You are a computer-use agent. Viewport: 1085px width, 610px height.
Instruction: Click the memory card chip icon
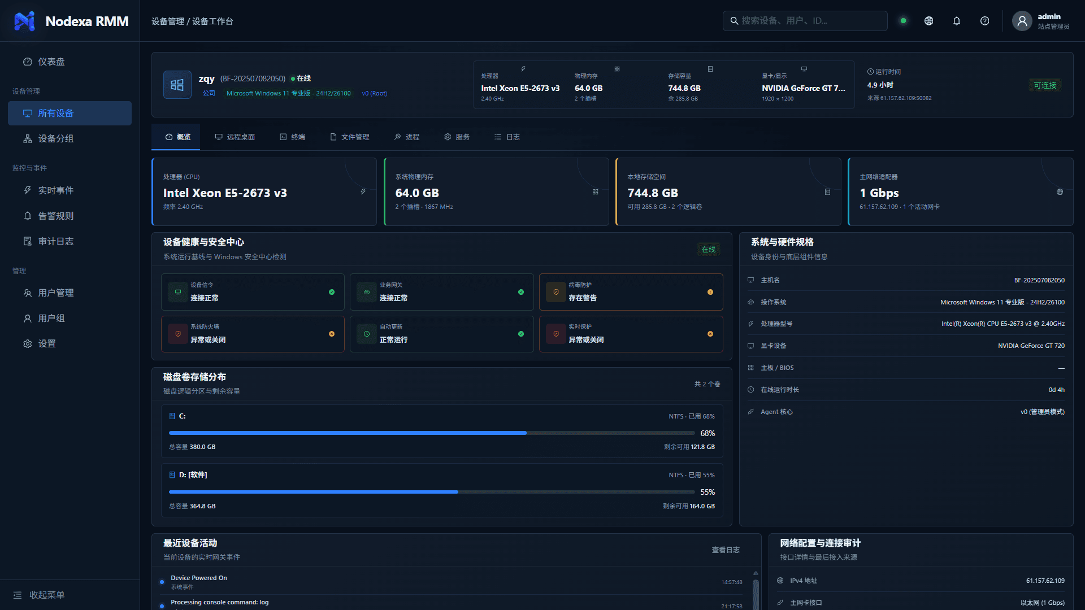click(595, 191)
